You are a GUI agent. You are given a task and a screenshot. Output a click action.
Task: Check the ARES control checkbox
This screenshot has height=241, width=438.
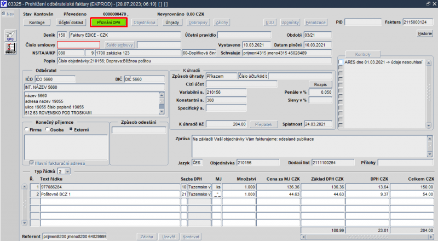tap(341, 62)
